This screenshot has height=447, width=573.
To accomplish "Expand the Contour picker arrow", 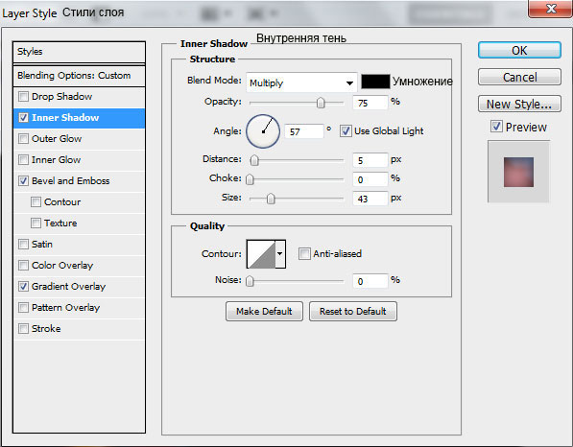I will tap(280, 254).
